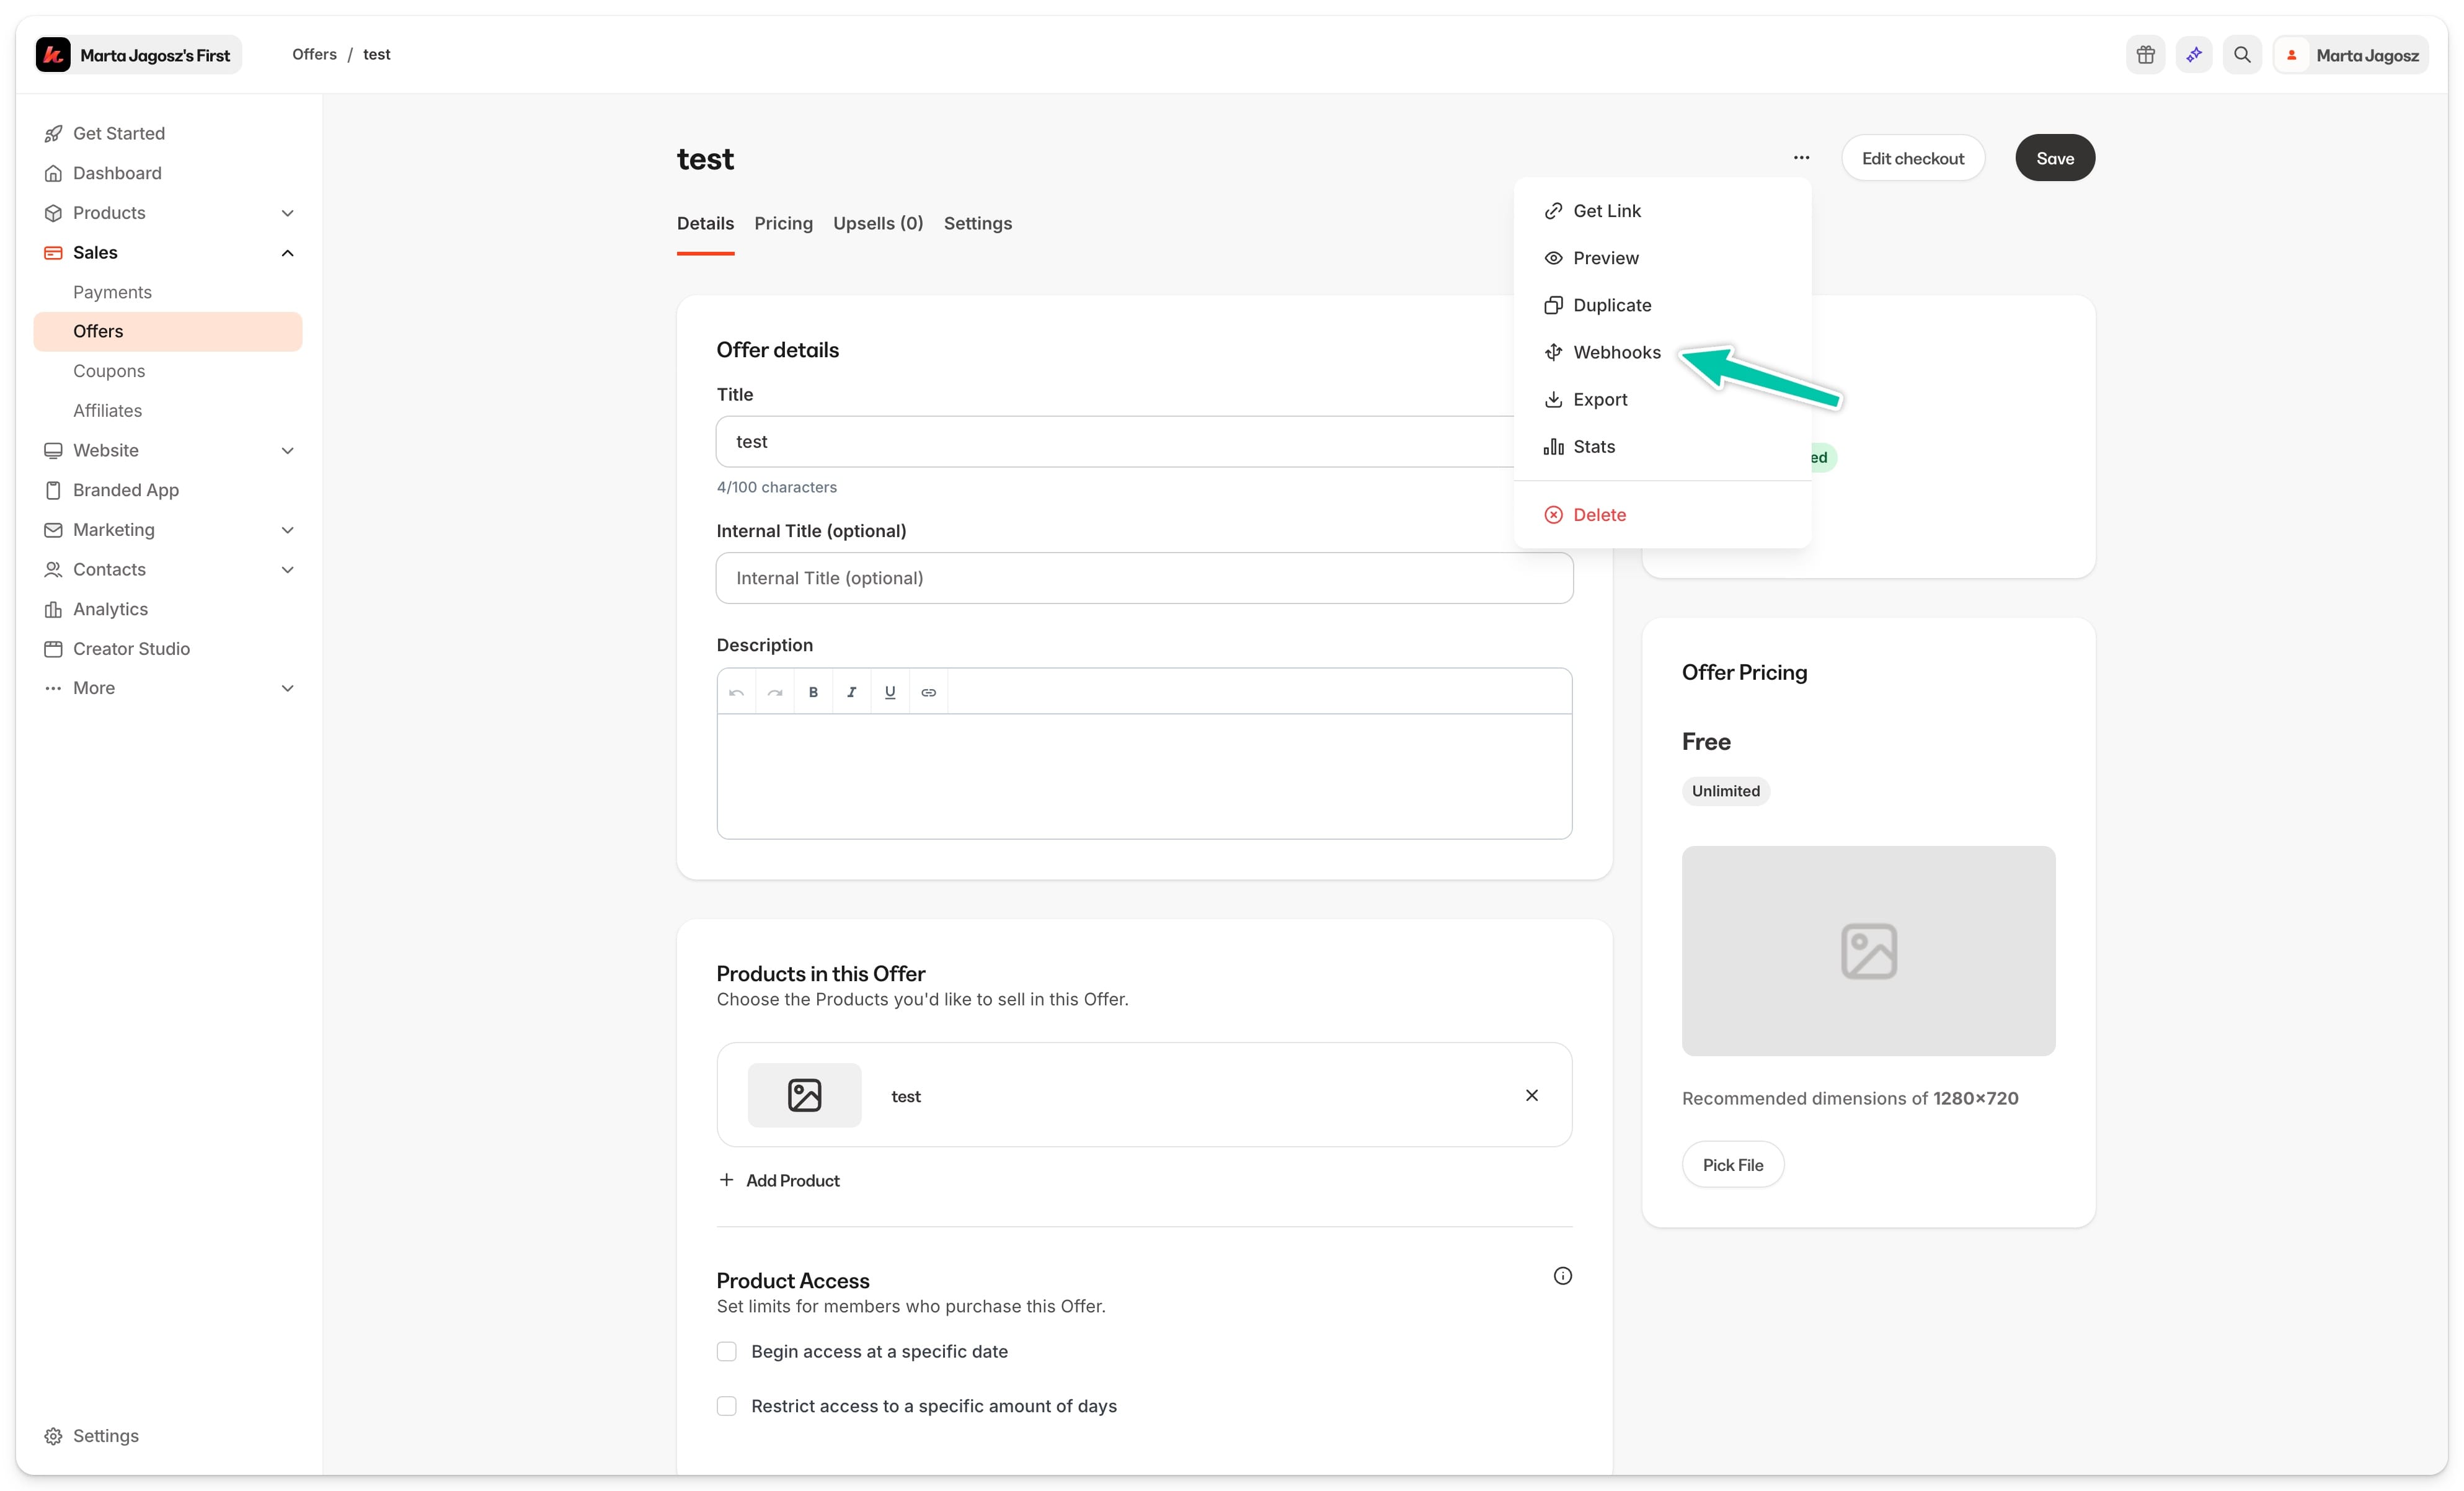
Task: Click the Title input field
Action: [x=1144, y=441]
